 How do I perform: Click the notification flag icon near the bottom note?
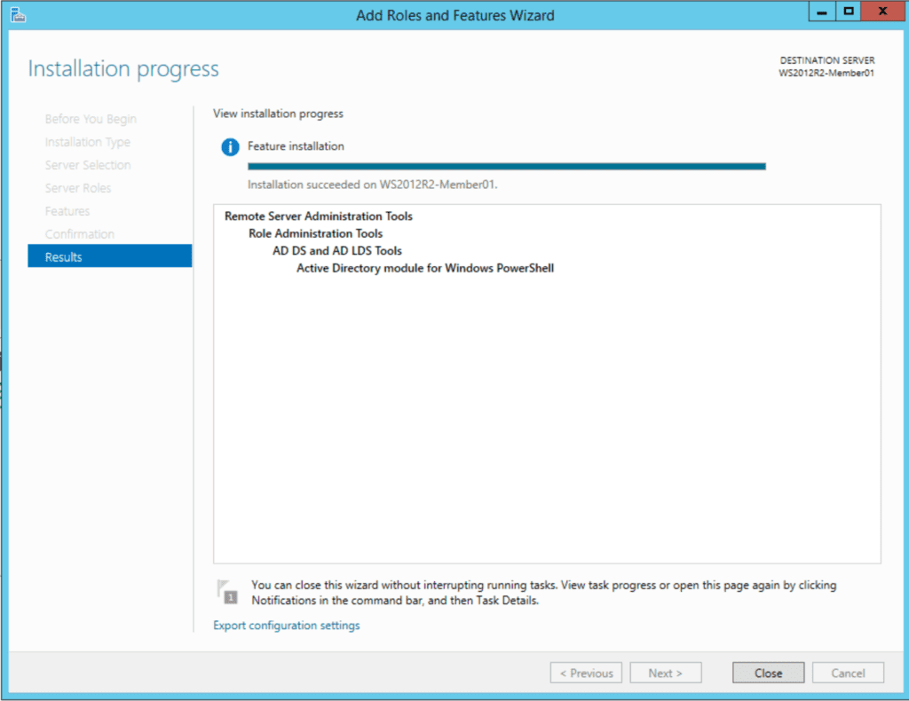[227, 591]
